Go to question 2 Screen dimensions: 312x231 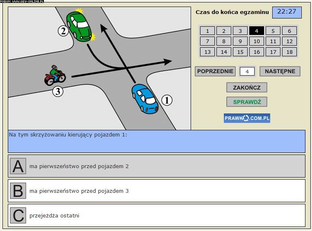point(224,31)
